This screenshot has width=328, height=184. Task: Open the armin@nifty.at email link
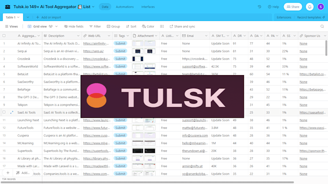[x=192, y=166]
